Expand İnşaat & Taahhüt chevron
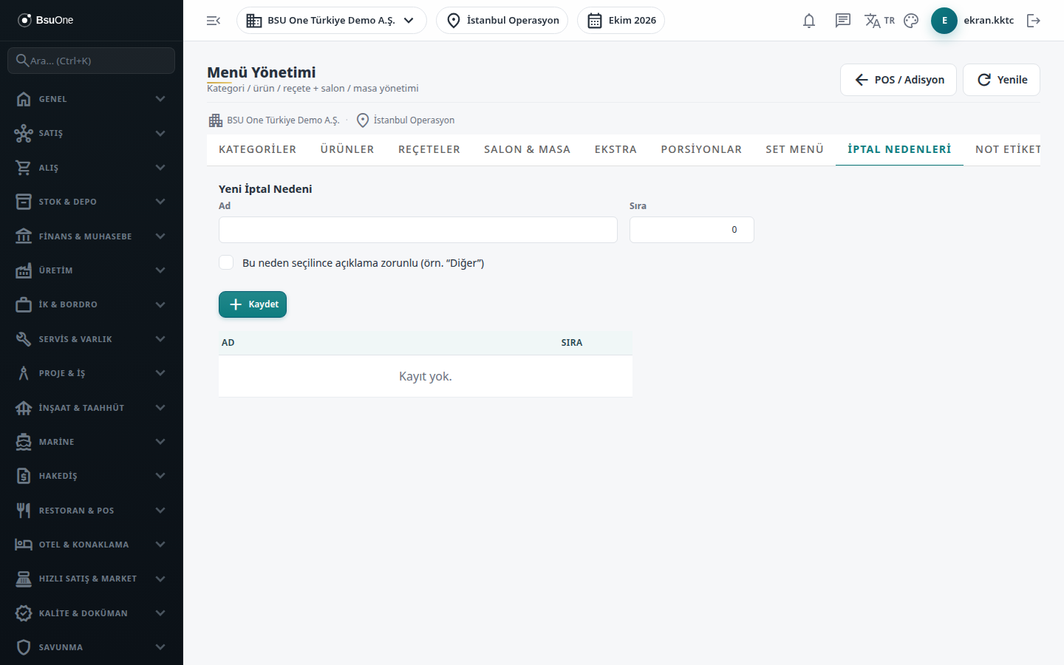The height and width of the screenshot is (665, 1064). click(x=160, y=408)
